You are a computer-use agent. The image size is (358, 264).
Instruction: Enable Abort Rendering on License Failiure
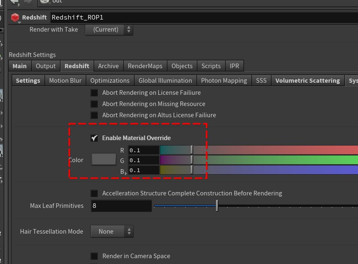(94, 93)
